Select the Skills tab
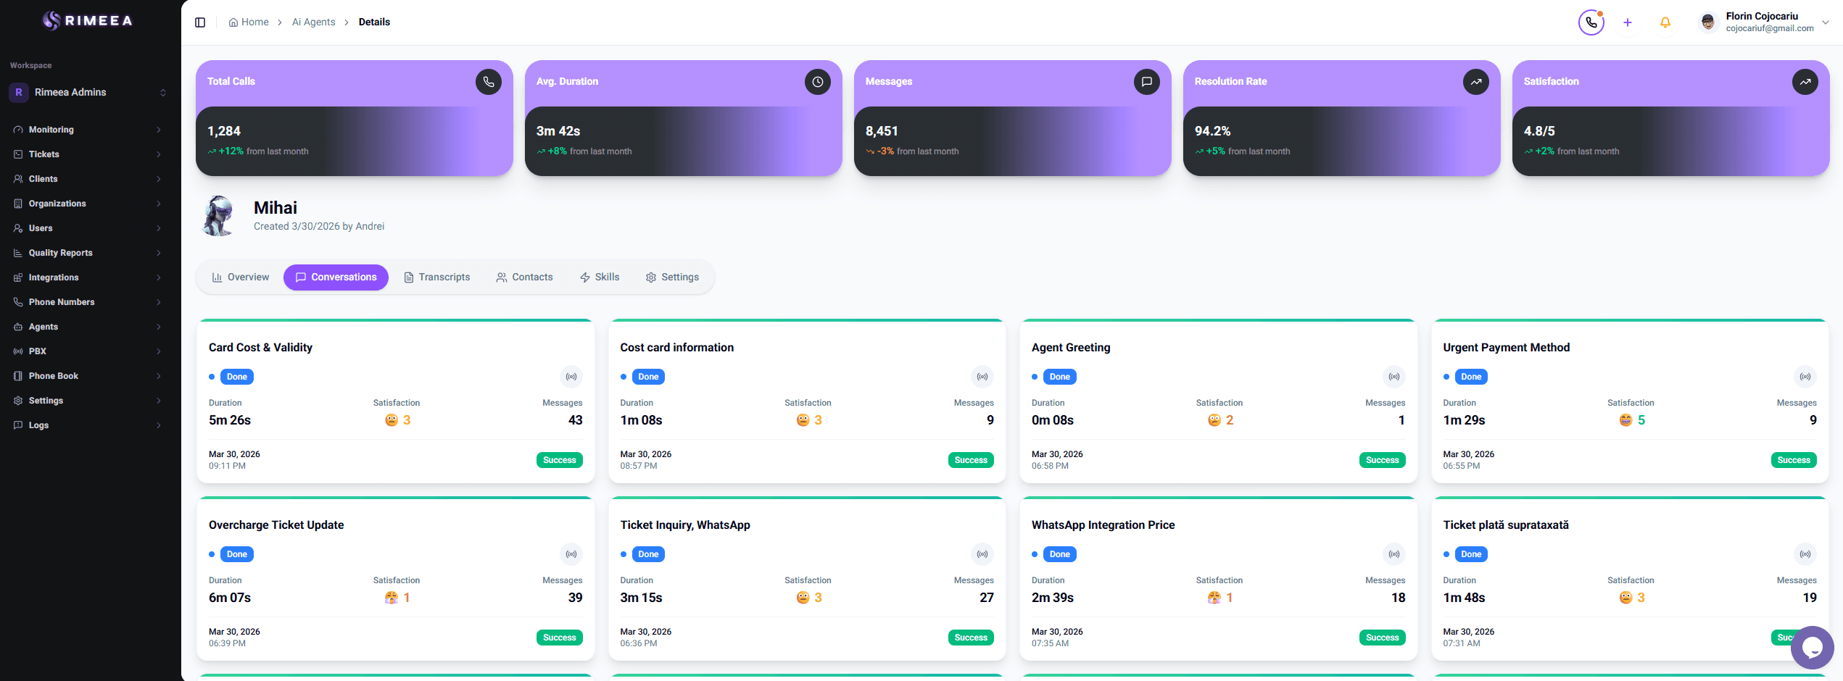 pos(600,277)
